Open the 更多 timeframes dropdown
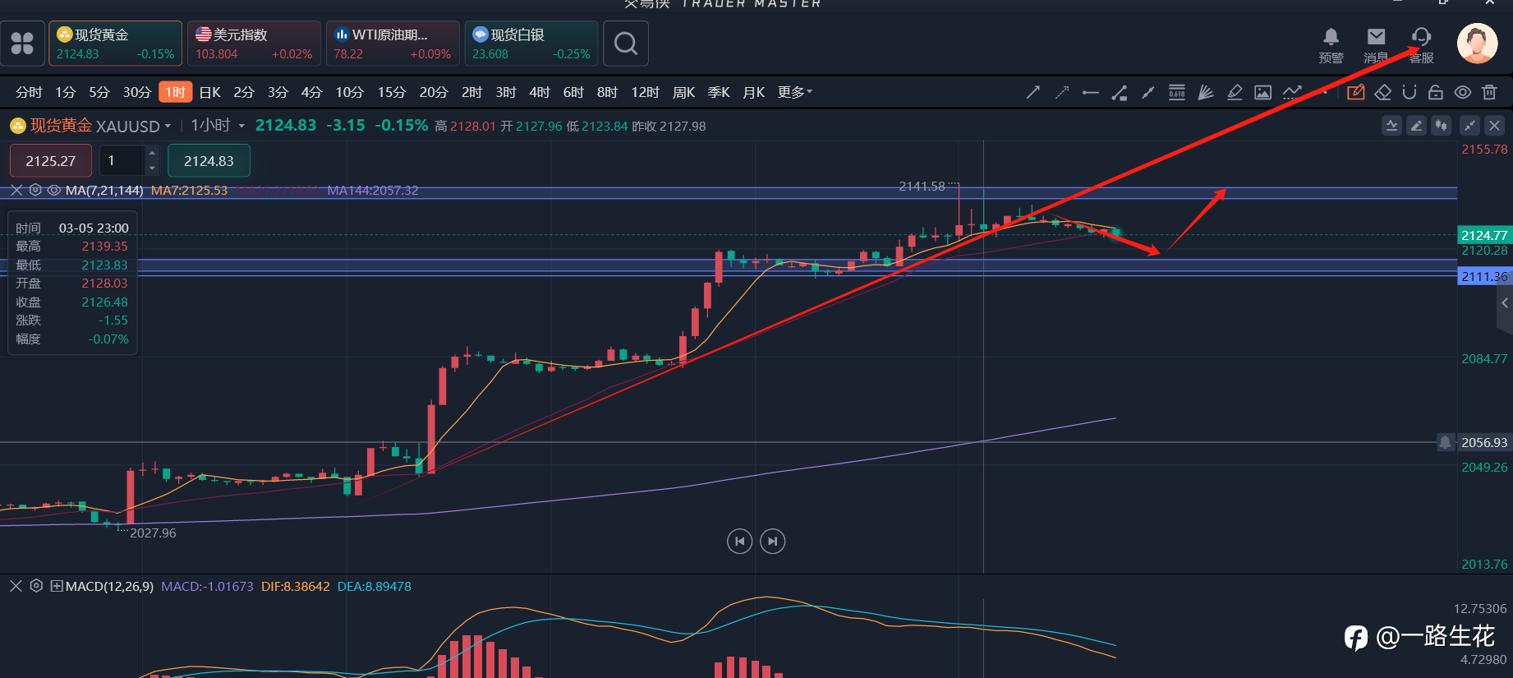Image resolution: width=1513 pixels, height=678 pixels. pyautogui.click(x=795, y=92)
